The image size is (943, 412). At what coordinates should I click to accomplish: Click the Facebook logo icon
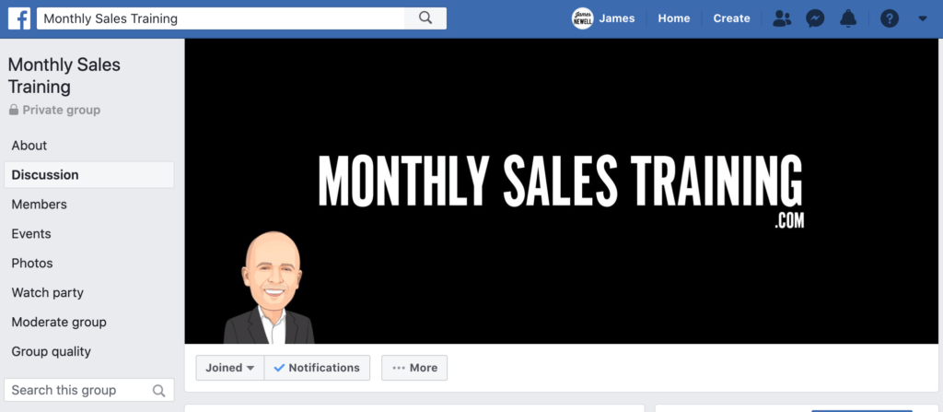18,18
